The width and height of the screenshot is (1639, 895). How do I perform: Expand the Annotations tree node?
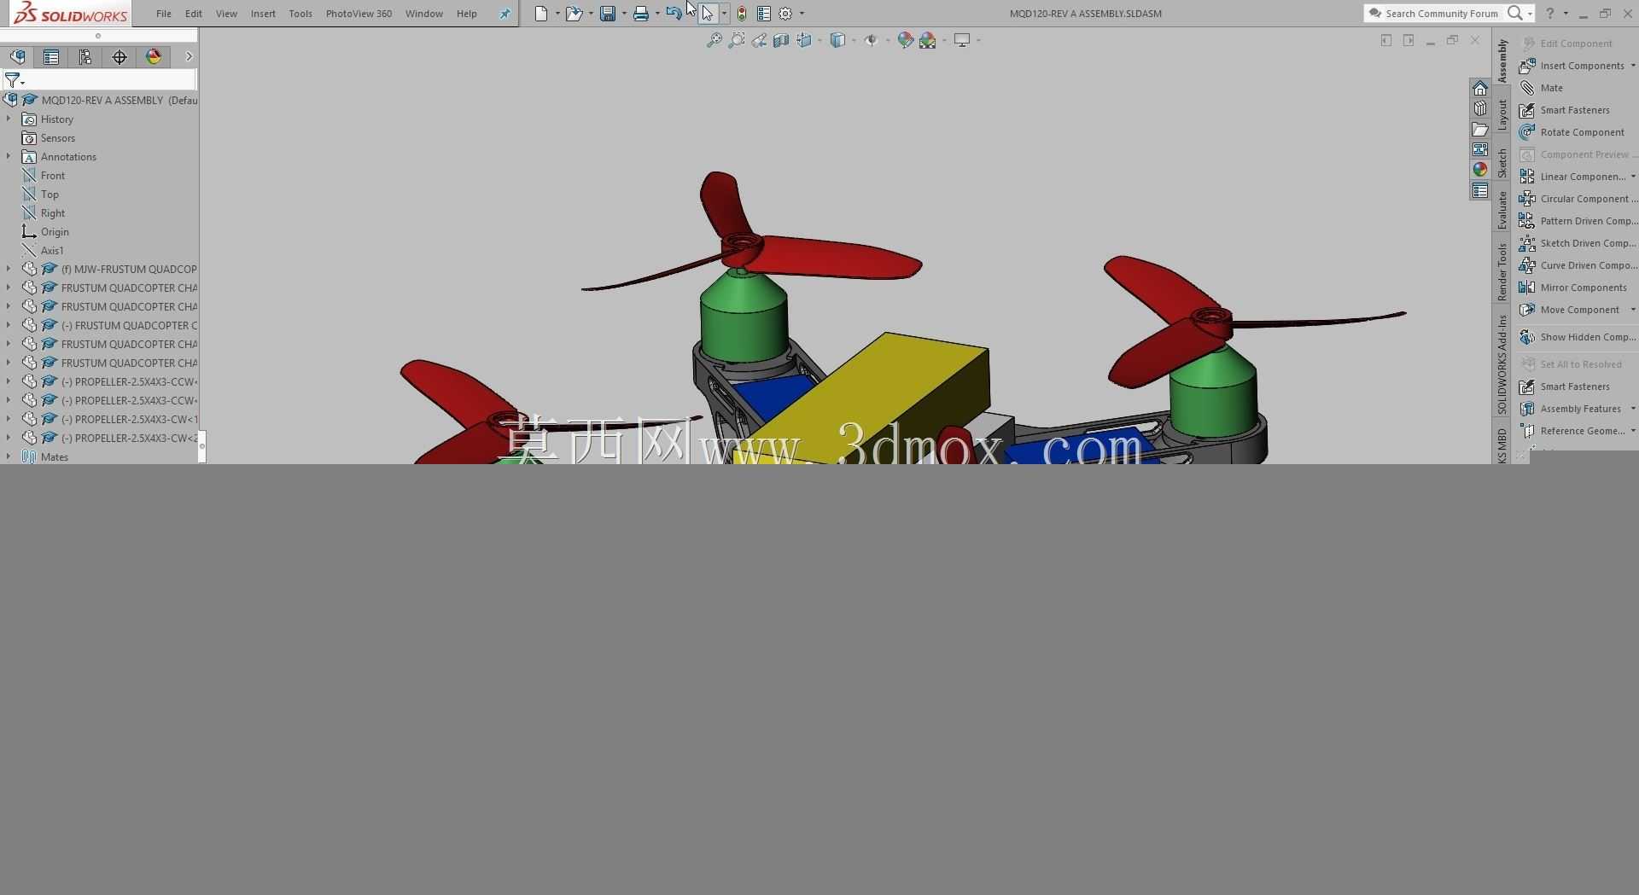point(9,157)
